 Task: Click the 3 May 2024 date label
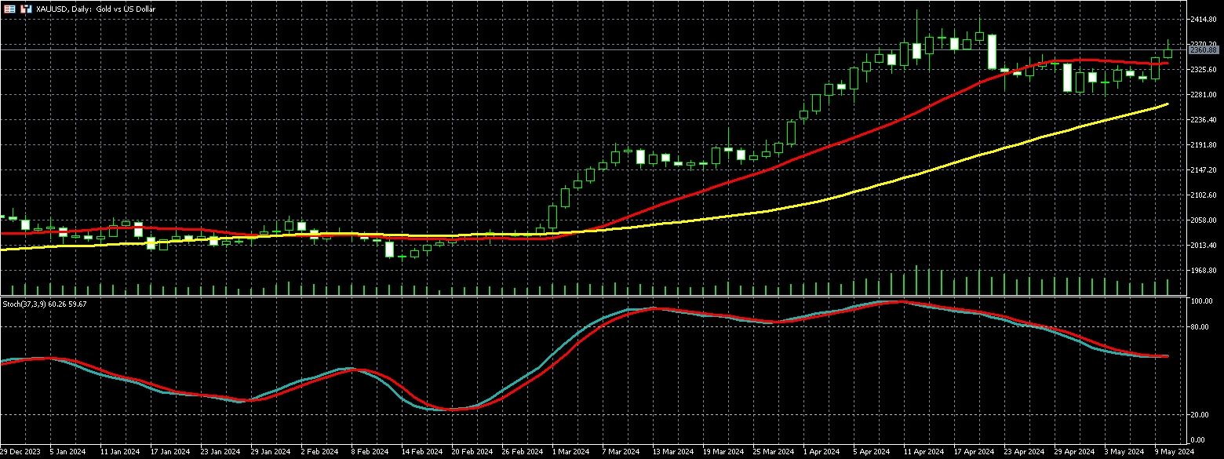pyautogui.click(x=1124, y=452)
